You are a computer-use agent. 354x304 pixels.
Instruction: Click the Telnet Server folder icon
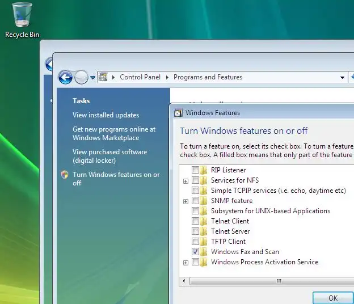point(204,231)
